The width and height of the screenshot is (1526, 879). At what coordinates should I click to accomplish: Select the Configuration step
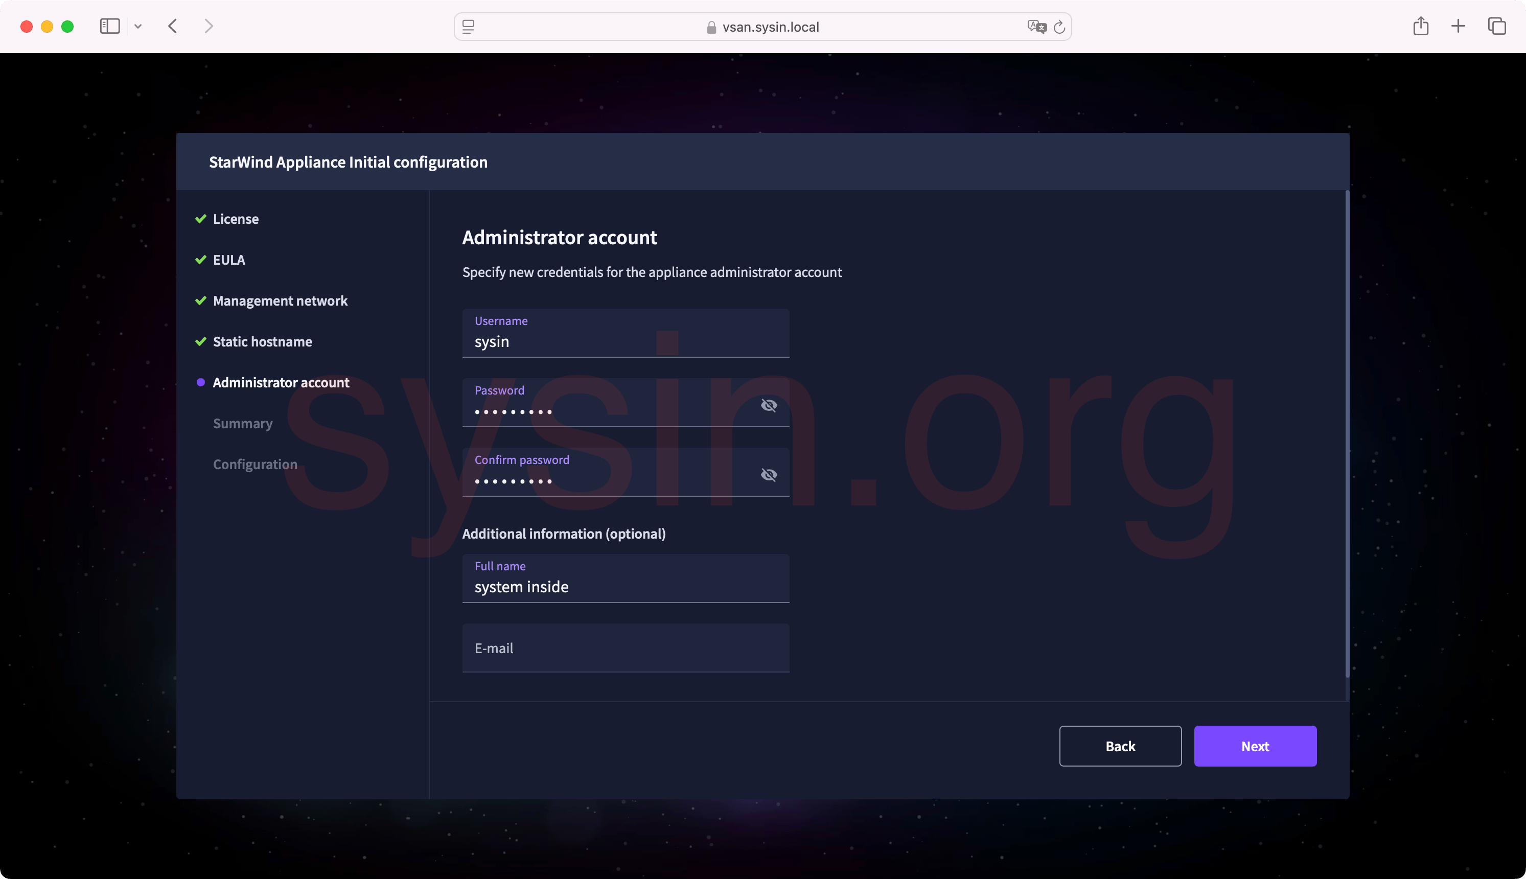[255, 464]
